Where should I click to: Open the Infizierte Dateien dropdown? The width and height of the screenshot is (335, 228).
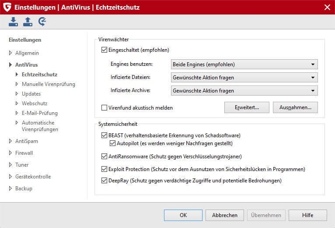pos(244,78)
